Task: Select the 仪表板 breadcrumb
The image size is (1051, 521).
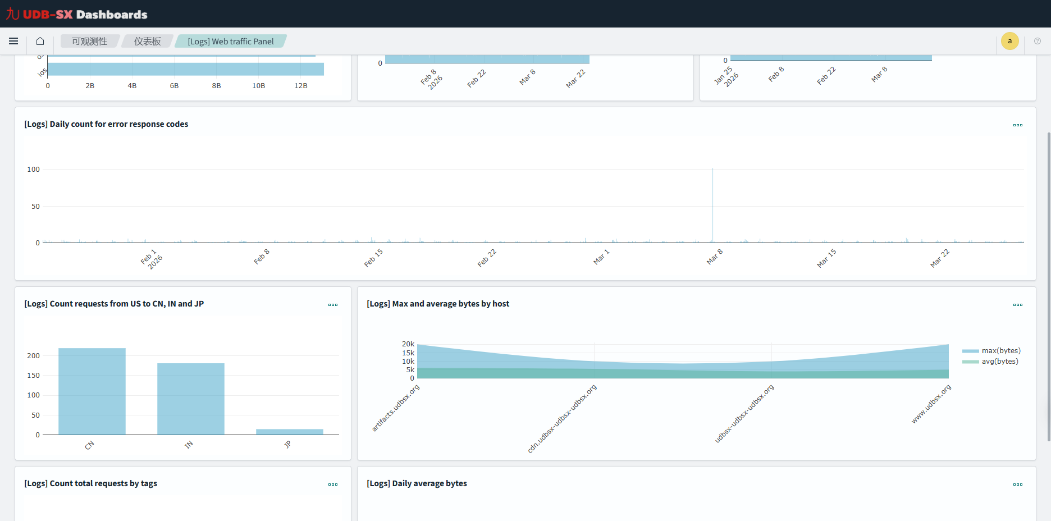Action: pyautogui.click(x=147, y=42)
